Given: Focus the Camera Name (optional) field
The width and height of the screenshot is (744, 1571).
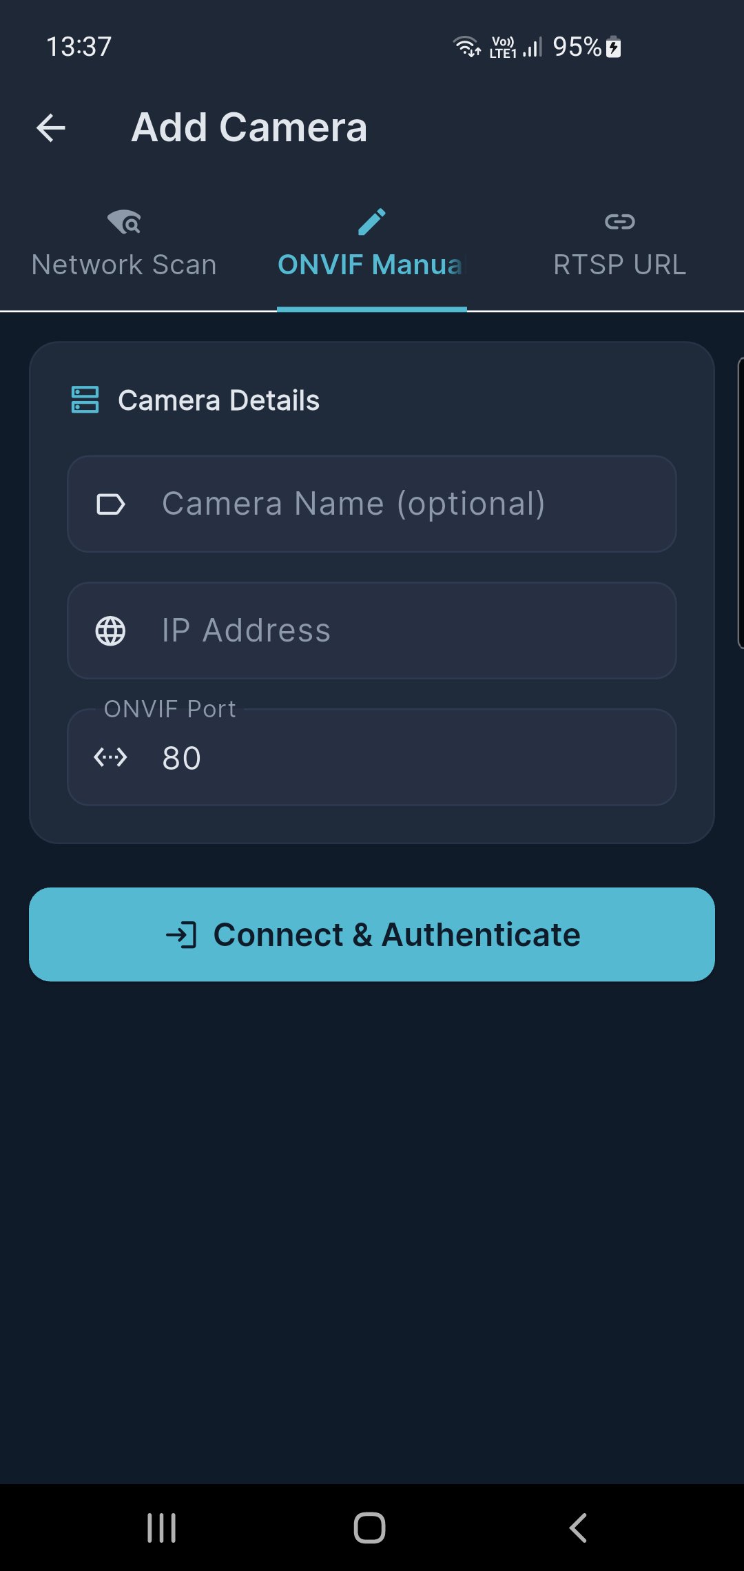Looking at the screenshot, I should 372,504.
